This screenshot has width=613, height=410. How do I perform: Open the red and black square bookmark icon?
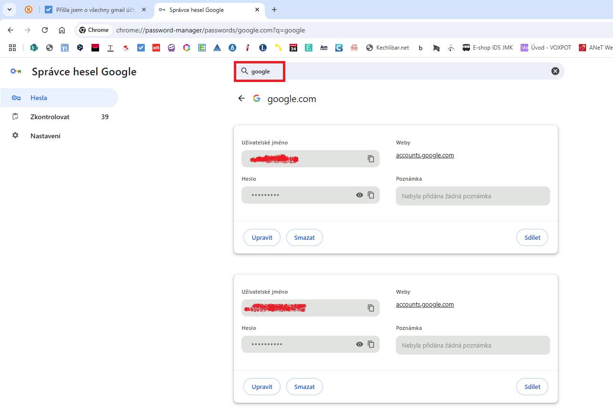pyautogui.click(x=95, y=48)
